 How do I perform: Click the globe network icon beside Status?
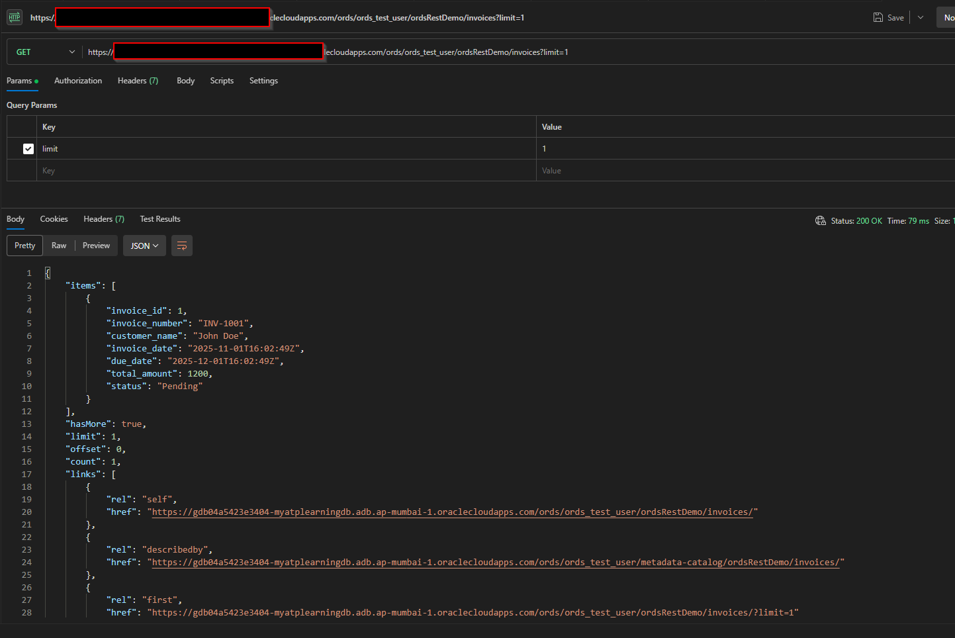click(821, 220)
